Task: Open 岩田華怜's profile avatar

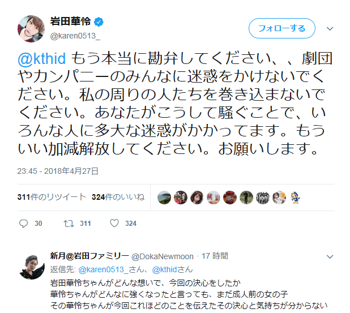Action: click(x=31, y=28)
